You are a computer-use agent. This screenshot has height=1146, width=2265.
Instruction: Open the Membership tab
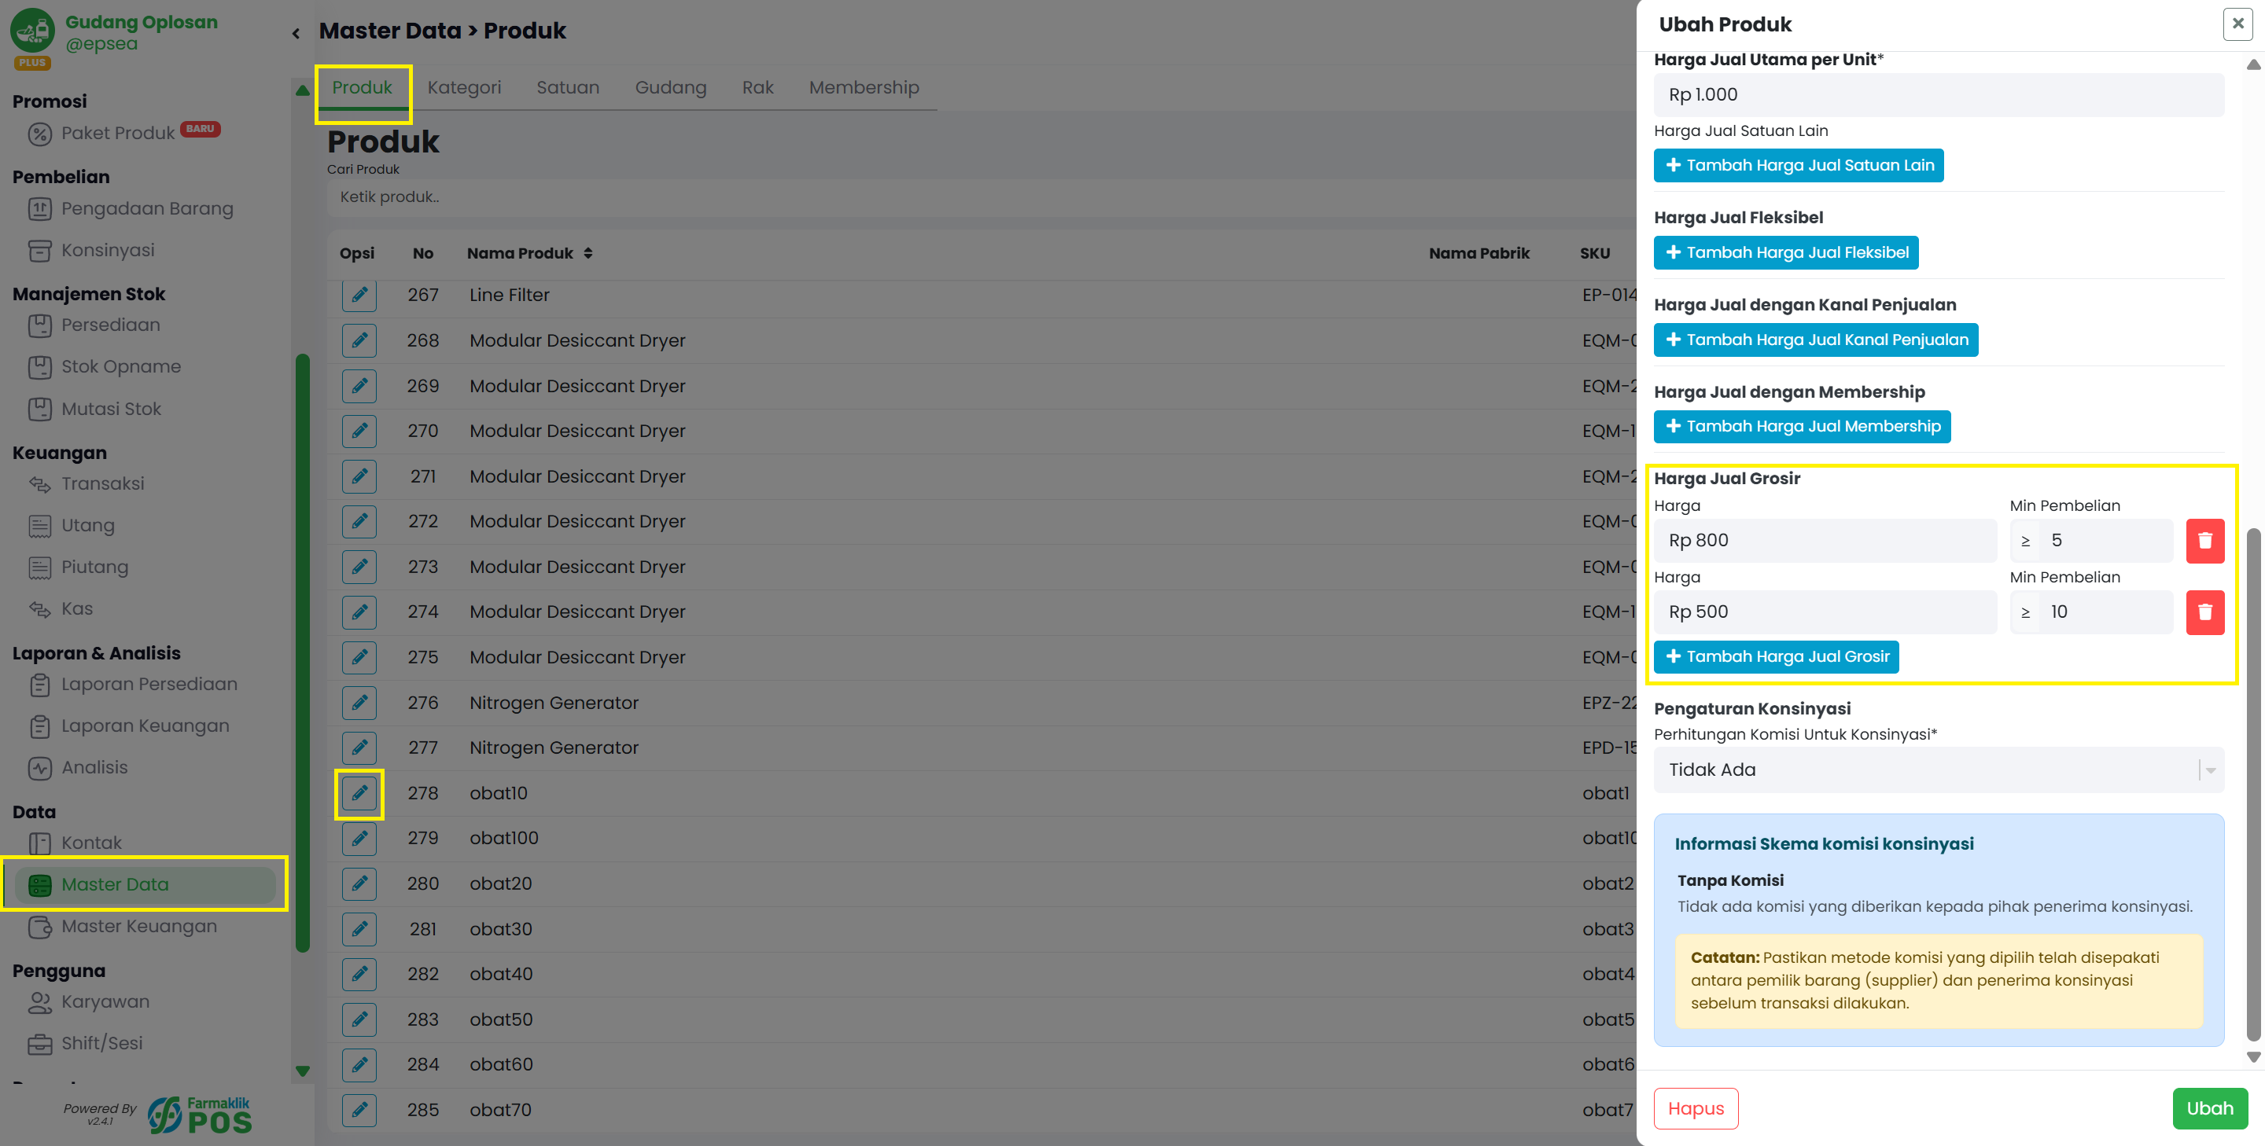[864, 88]
